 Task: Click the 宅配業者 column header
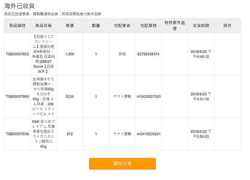pyautogui.click(x=122, y=26)
